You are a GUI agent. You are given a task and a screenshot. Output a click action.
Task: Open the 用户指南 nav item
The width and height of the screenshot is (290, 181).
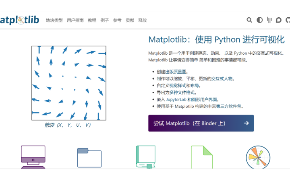tap(75, 20)
